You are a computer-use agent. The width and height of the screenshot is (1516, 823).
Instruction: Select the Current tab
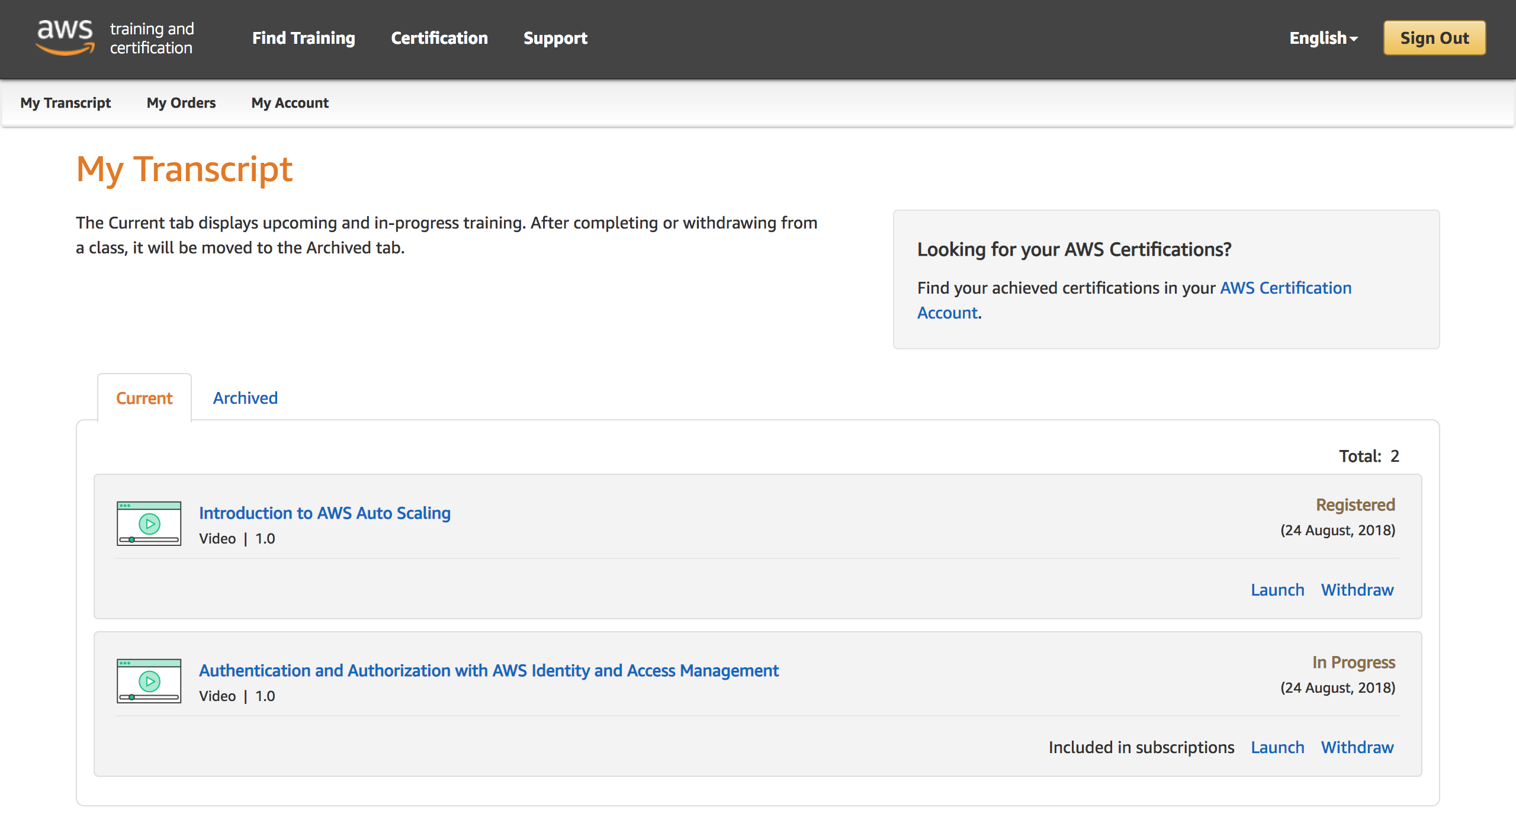[x=144, y=398]
